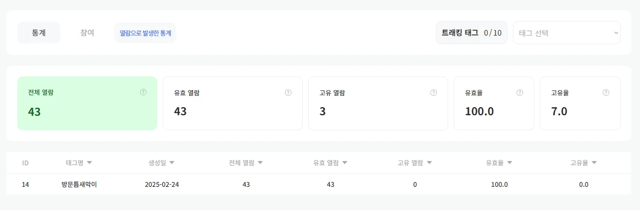Open help icon on 고유 열람 card
Viewport: 640px width, 210px height.
coord(434,93)
